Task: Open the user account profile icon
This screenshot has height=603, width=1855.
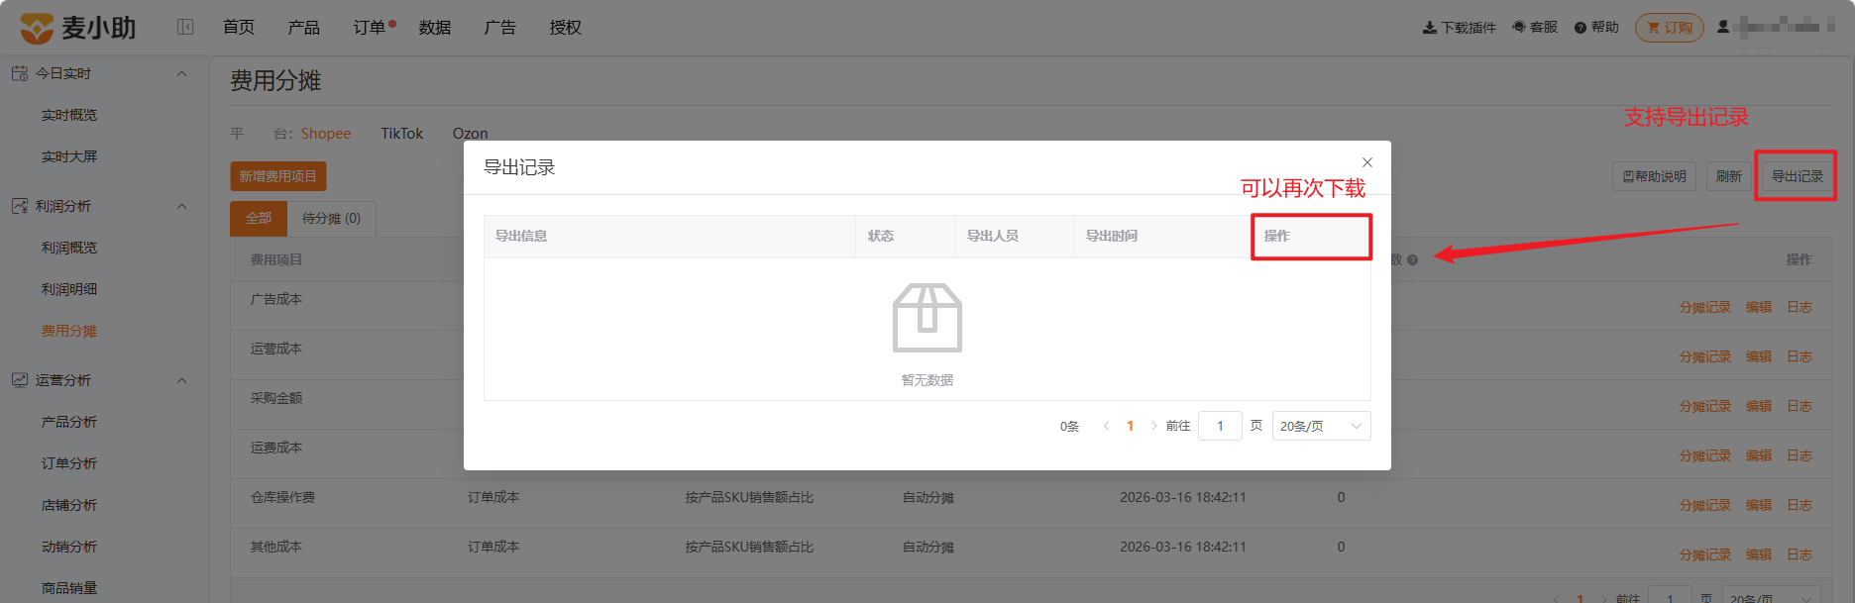Action: (x=1723, y=27)
